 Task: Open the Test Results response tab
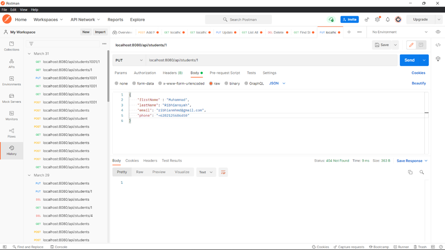(x=172, y=160)
